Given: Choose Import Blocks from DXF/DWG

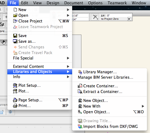Looking at the screenshot, I should point(109,127).
